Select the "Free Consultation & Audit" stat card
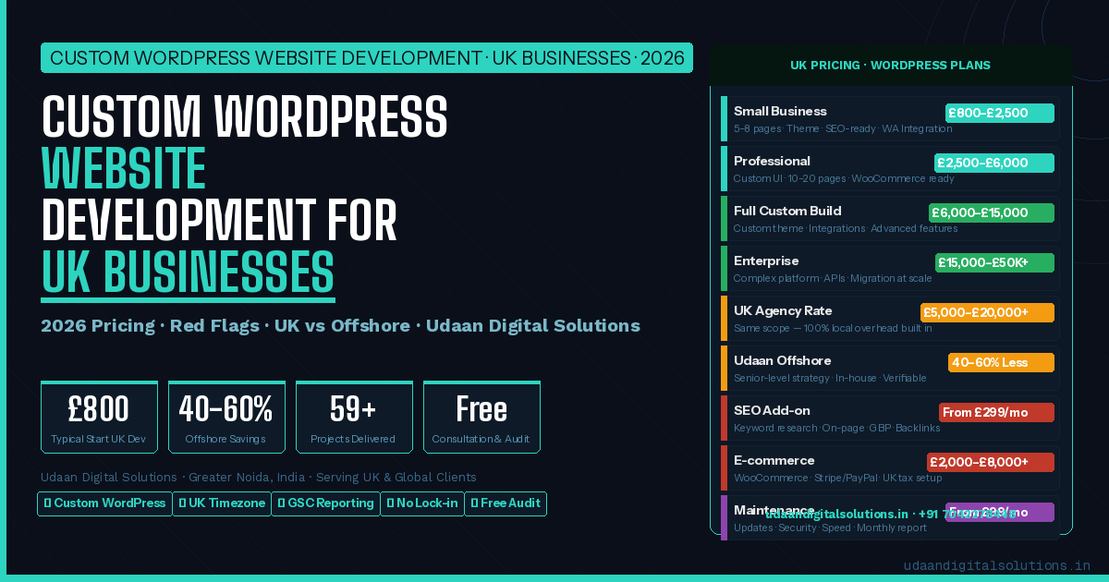Viewport: 1109px width, 582px height. point(481,417)
